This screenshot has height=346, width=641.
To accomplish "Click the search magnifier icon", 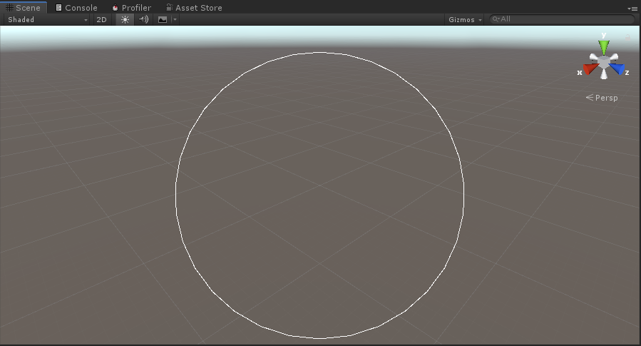I will (x=496, y=19).
